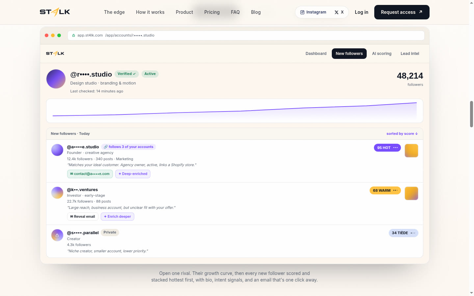Toggle the sorted by score order
474x296 pixels.
click(x=402, y=134)
